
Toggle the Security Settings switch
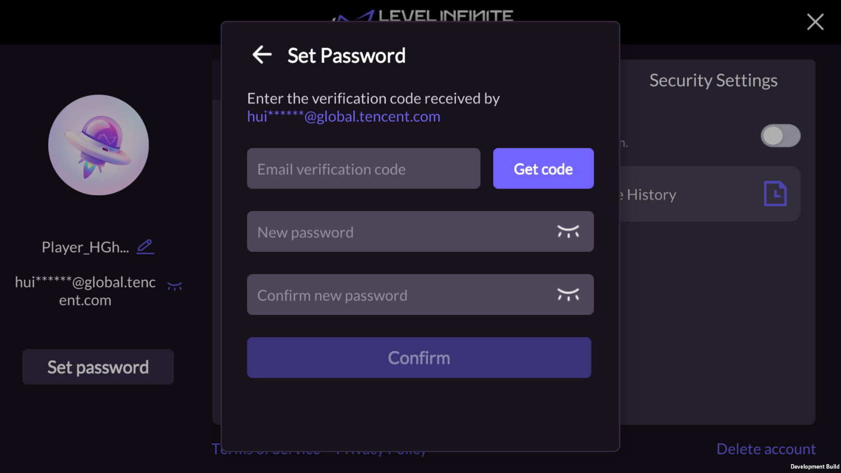(780, 136)
